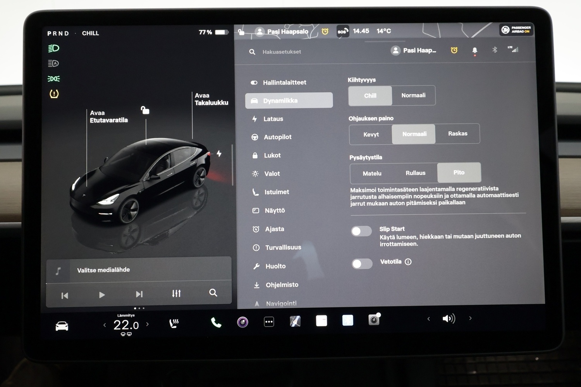
Task: Tap the volume speaker icon
Action: click(449, 319)
